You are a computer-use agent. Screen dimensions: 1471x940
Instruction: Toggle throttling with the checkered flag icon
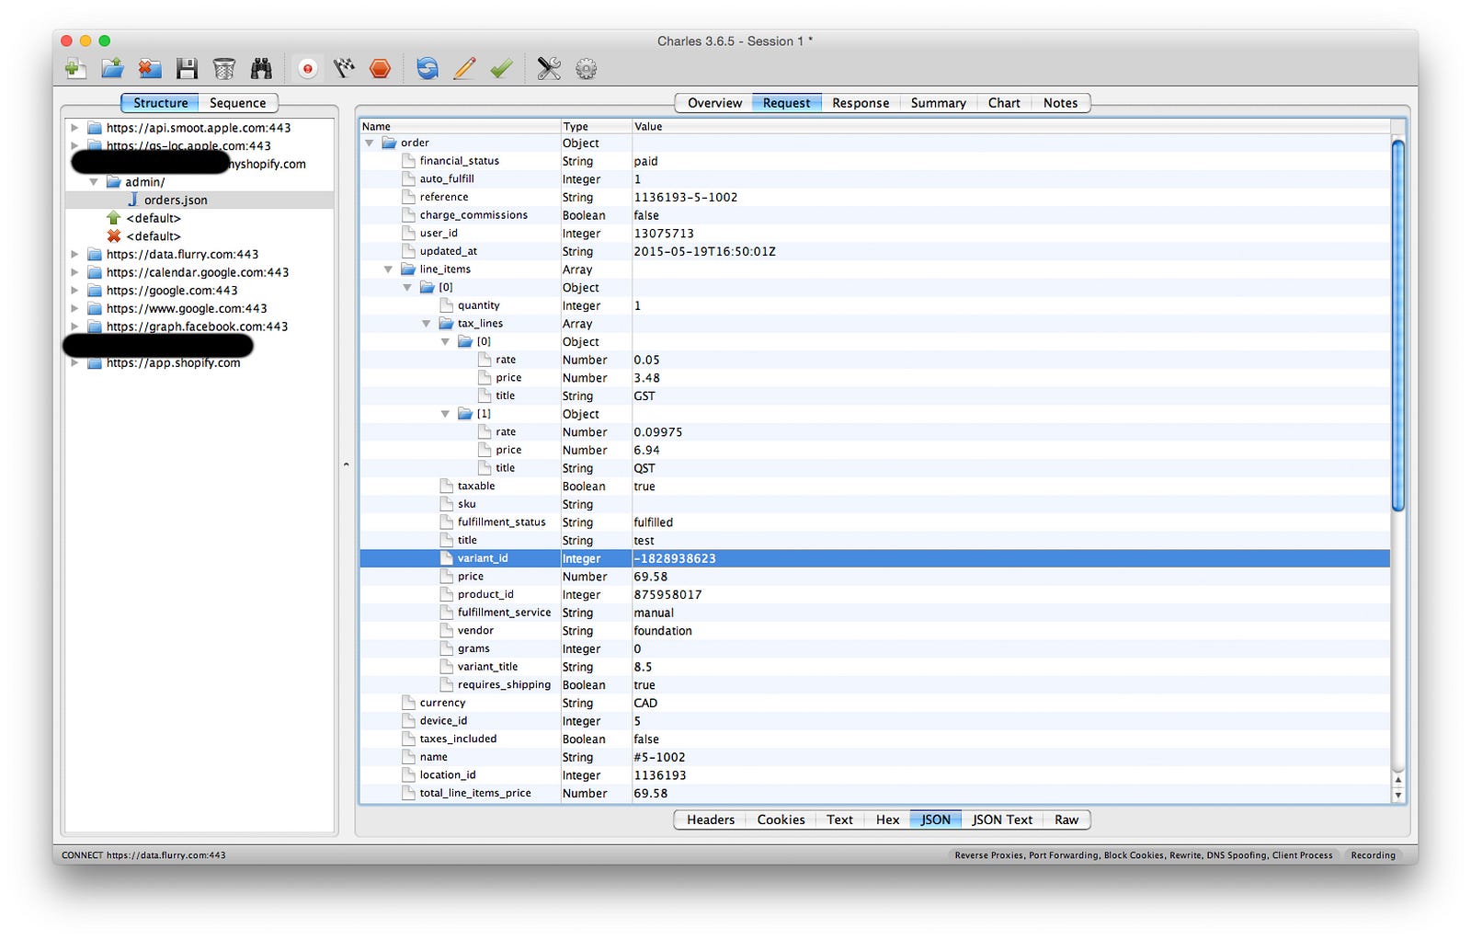344,68
